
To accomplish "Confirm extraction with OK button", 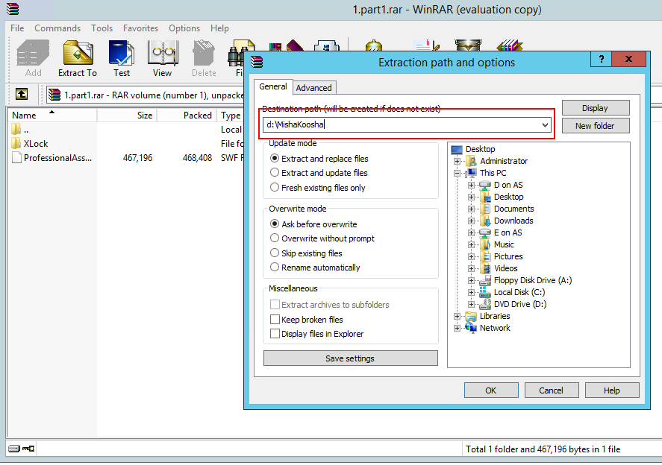I will pyautogui.click(x=491, y=390).
